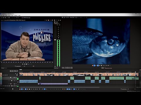Image resolution: width=141 pixels, height=105 pixels.
Task: Select Zoom Edit tool magnifier
Action: [46, 89]
